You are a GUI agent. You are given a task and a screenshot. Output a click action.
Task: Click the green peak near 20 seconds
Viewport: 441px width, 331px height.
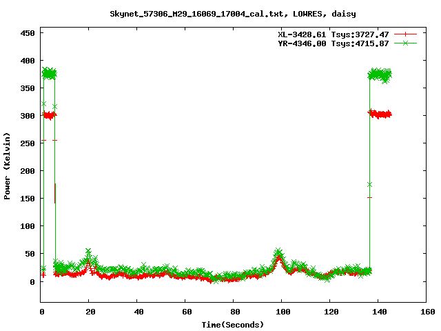[x=88, y=251]
